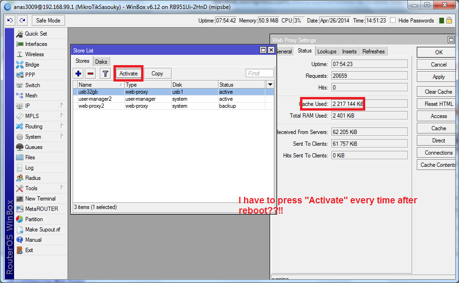Expand the System submenu

point(62,136)
